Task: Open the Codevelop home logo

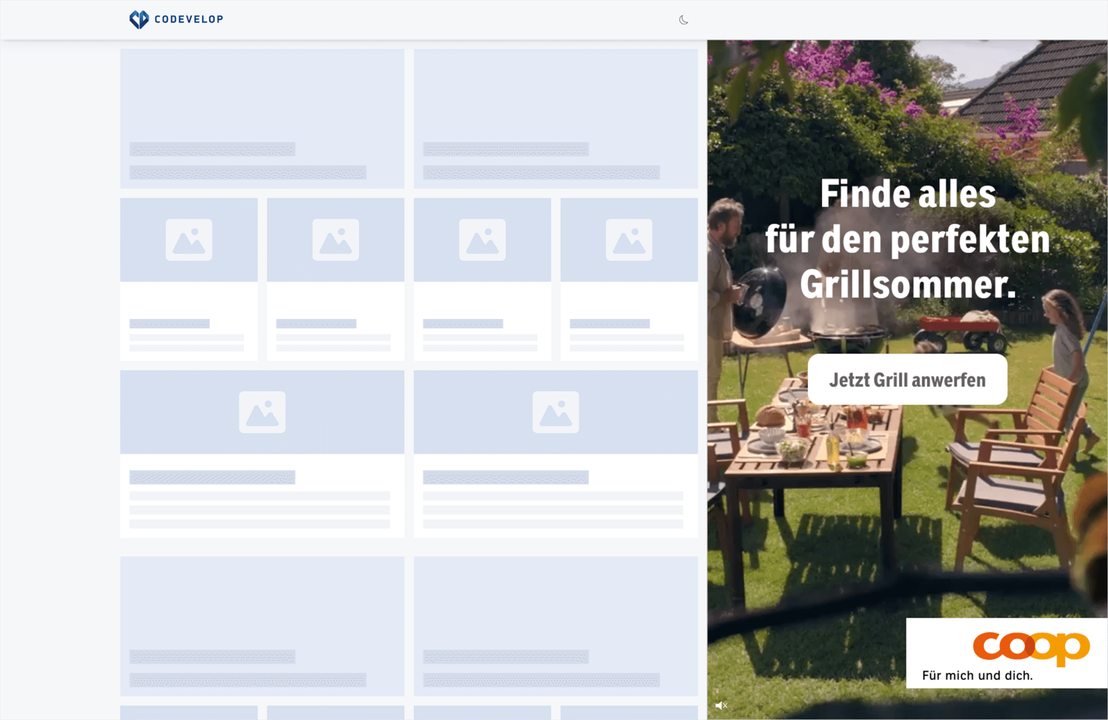Action: [176, 19]
